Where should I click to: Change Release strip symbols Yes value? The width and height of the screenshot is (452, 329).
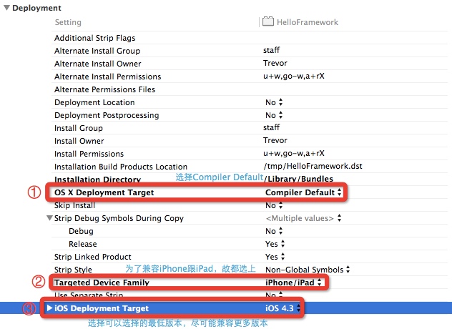coord(275,244)
